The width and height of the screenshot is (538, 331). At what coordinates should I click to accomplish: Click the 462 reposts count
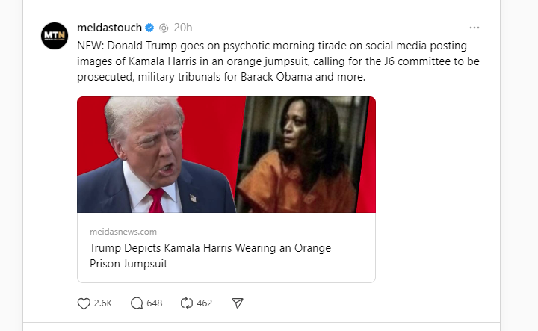pos(204,303)
